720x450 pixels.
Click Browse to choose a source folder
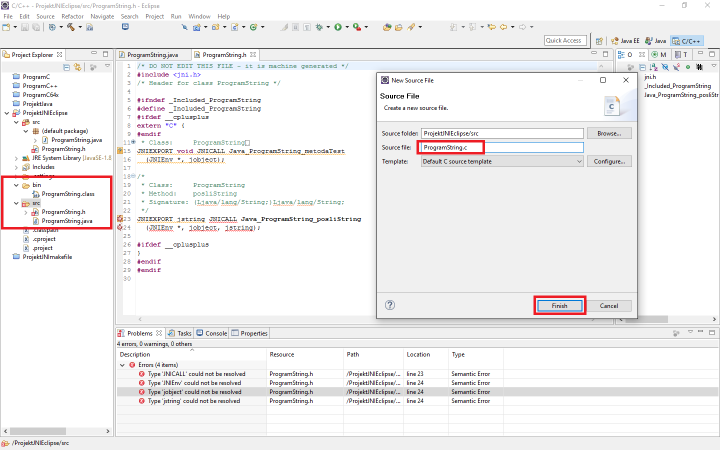pyautogui.click(x=609, y=133)
